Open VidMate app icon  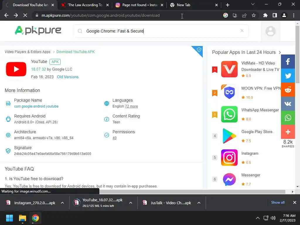pos(229,69)
